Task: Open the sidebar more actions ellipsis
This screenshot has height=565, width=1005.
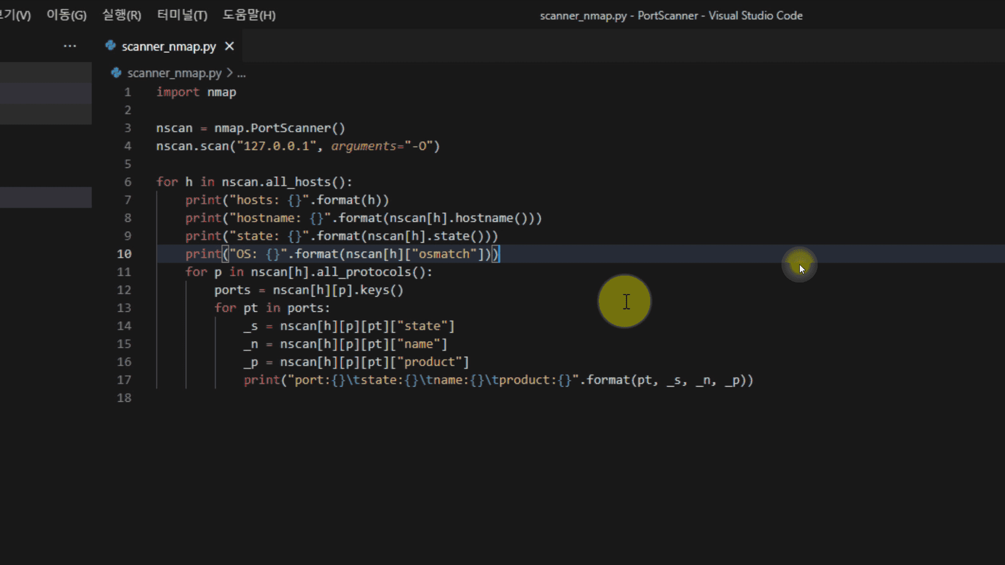Action: coord(70,46)
